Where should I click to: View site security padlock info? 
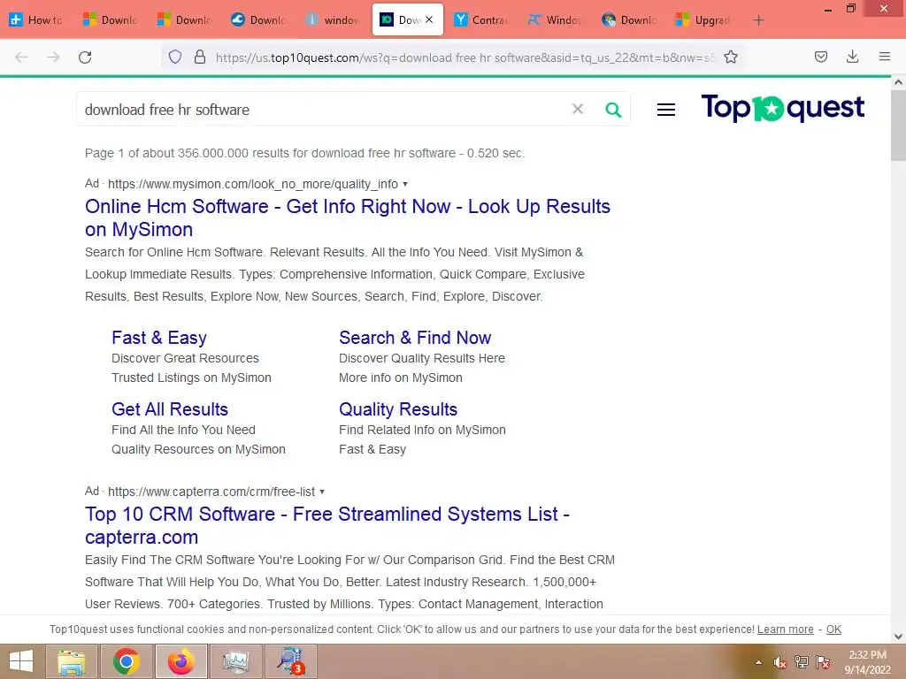point(200,57)
